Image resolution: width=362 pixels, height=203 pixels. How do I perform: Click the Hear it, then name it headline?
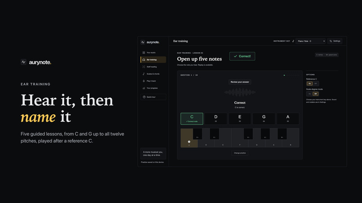[x=67, y=108]
